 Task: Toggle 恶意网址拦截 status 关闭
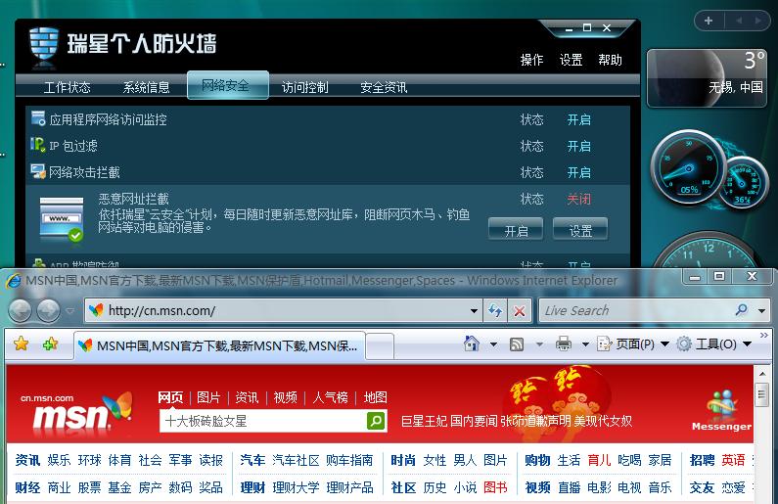tap(578, 199)
